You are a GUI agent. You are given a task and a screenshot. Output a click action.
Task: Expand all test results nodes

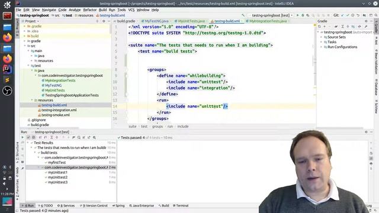[52, 137]
